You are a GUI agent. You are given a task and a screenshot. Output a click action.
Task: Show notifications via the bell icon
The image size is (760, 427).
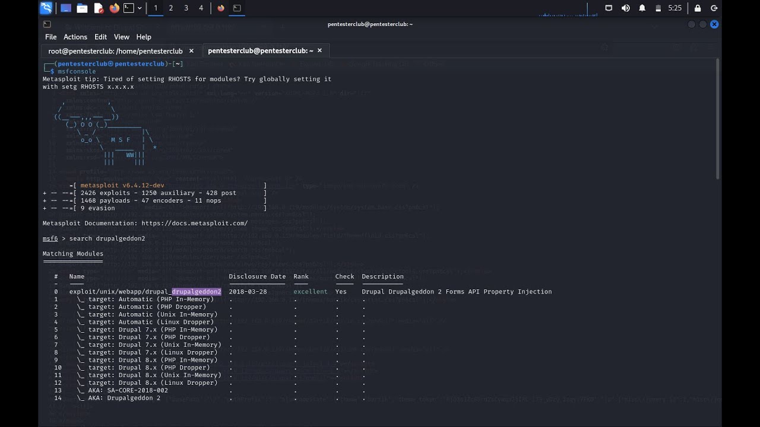point(642,8)
